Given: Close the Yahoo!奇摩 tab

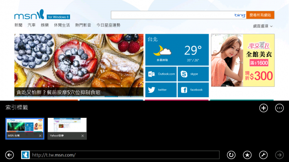Looking at the screenshot, I should pos(83,136).
